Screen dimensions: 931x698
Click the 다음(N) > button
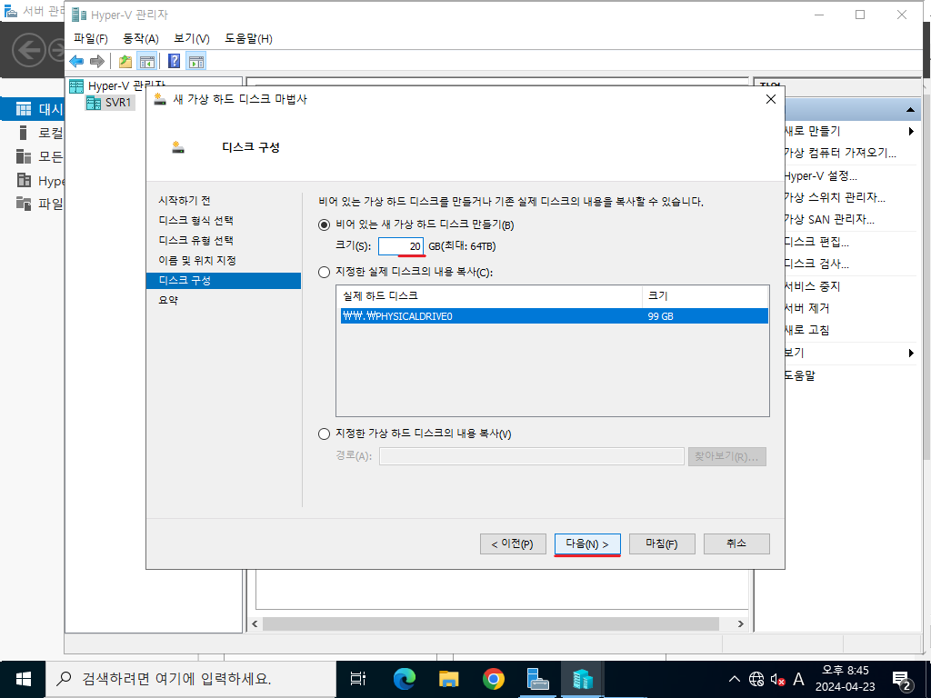(x=587, y=543)
